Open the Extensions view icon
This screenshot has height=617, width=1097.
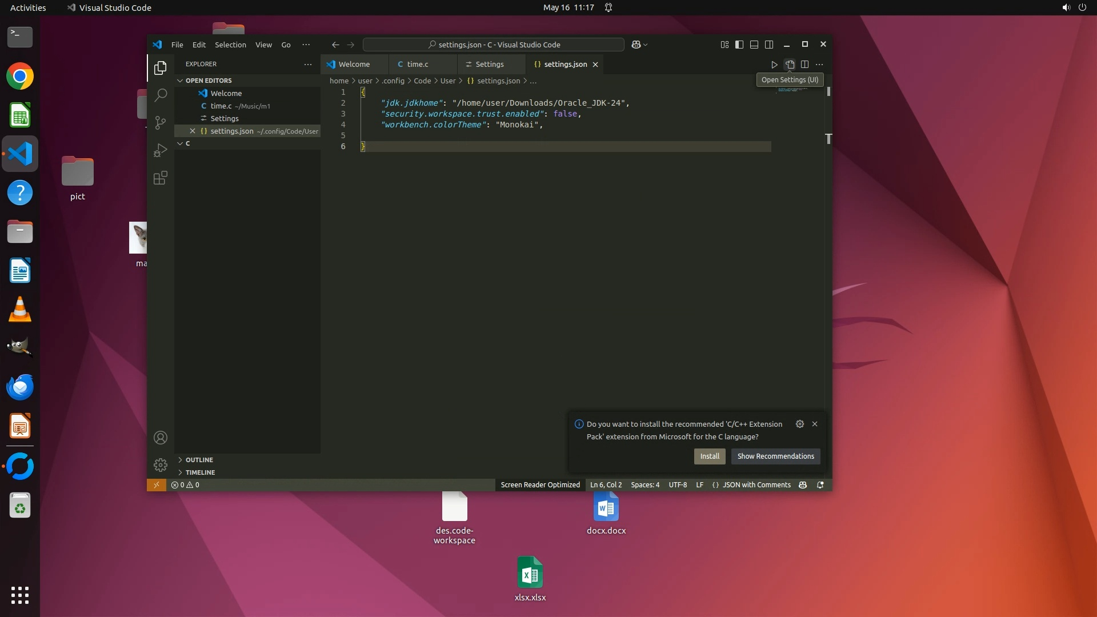(x=161, y=178)
